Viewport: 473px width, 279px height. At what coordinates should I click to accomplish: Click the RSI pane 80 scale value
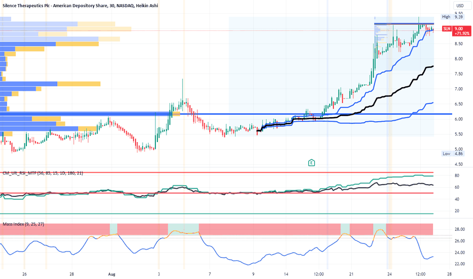457,176
